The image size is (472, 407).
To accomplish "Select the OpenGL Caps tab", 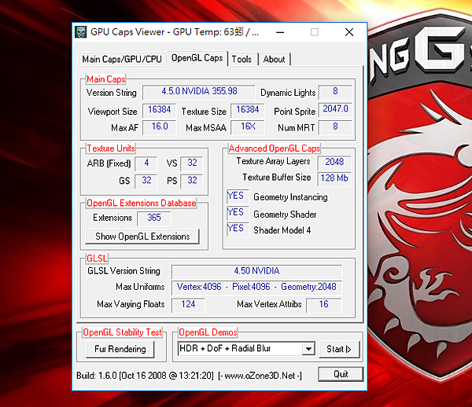I will [197, 57].
